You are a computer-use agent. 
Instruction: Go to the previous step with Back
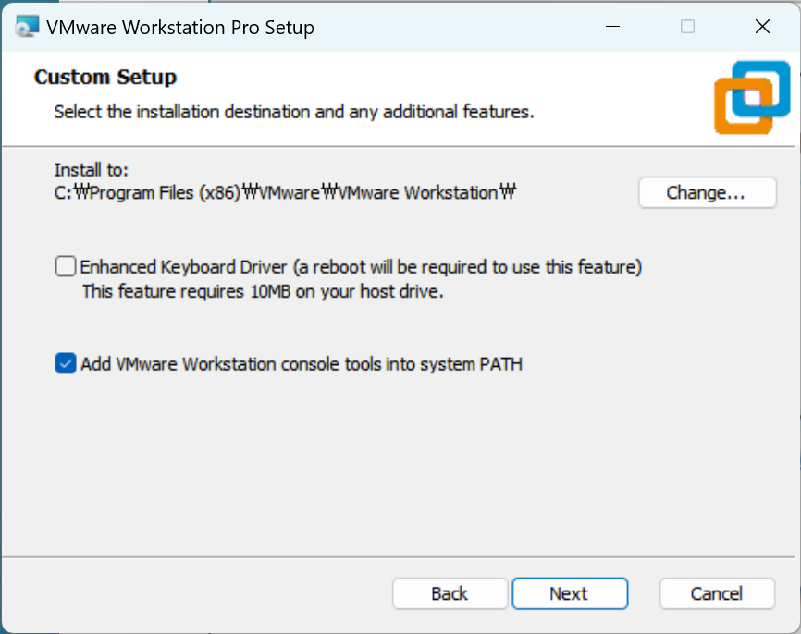coord(450,593)
